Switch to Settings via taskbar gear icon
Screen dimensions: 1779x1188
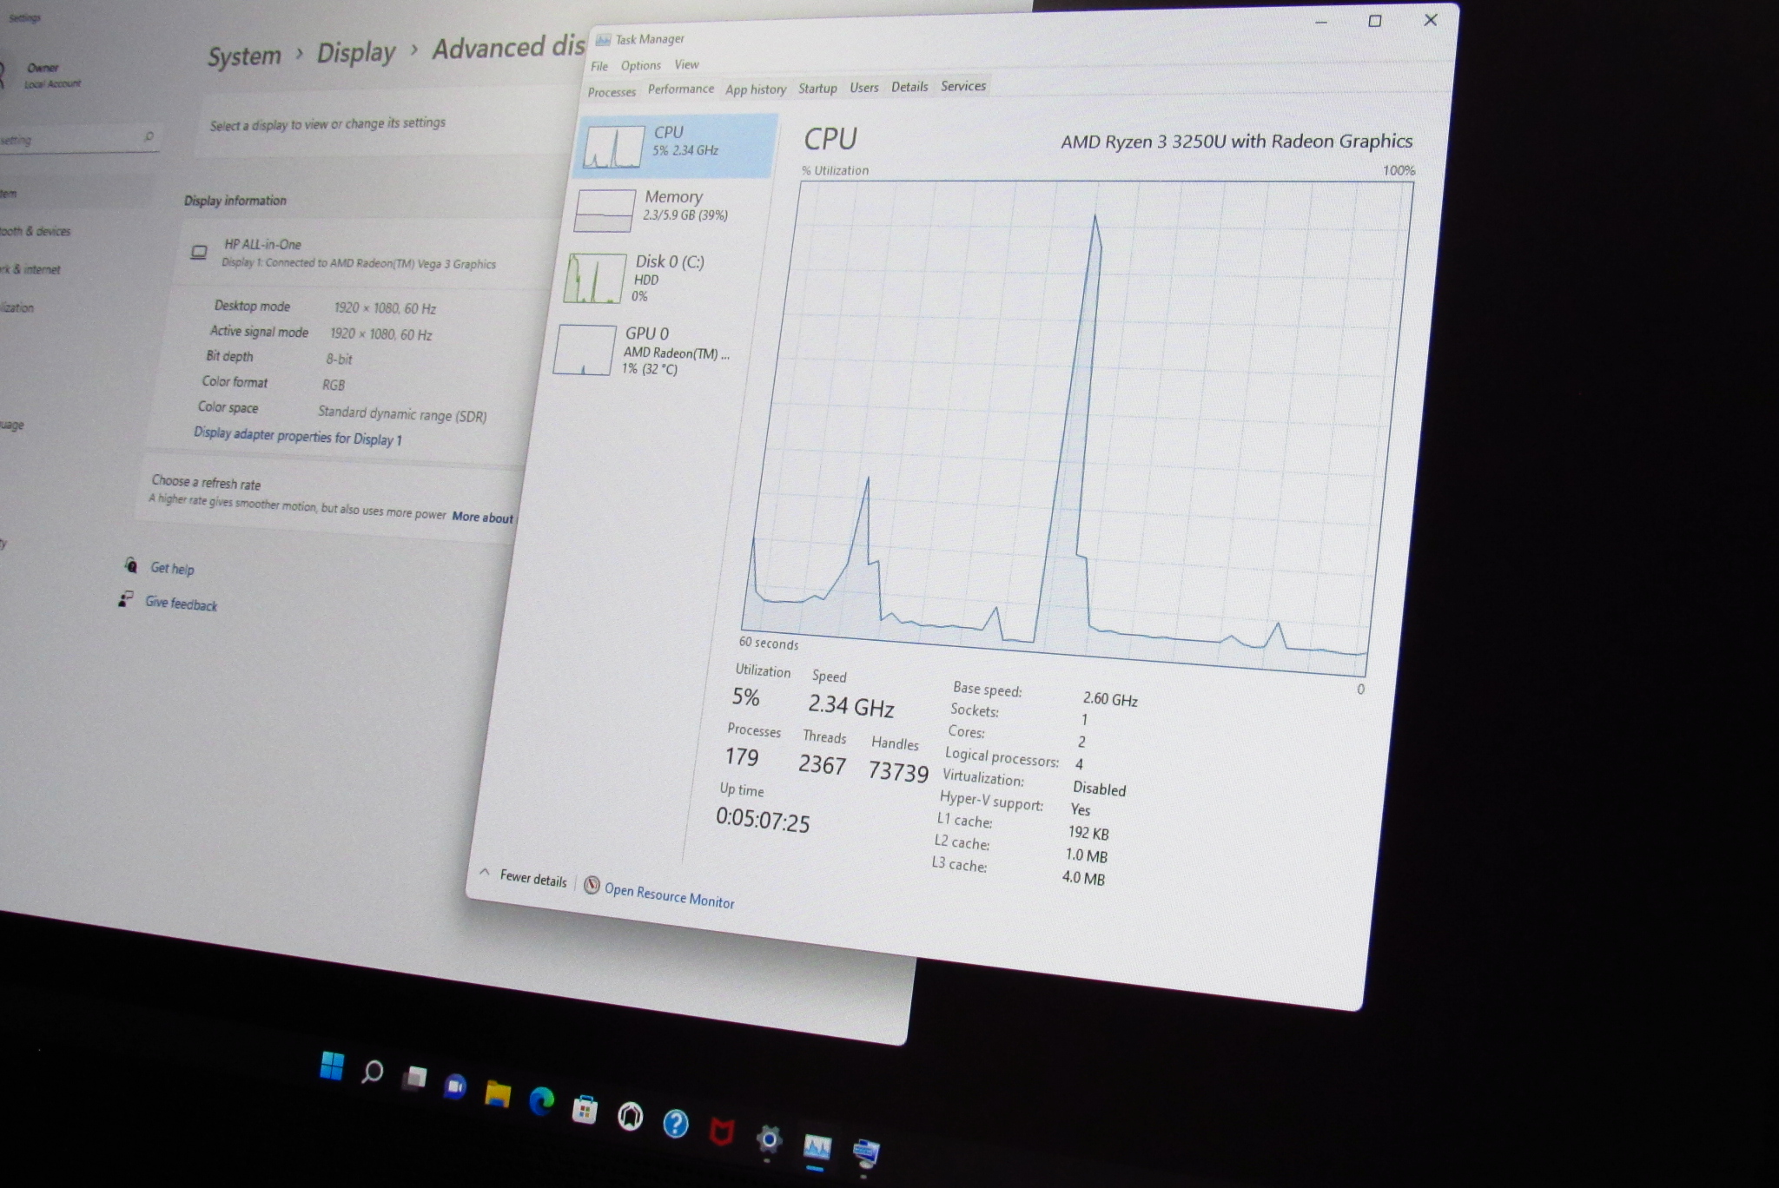coord(769,1139)
